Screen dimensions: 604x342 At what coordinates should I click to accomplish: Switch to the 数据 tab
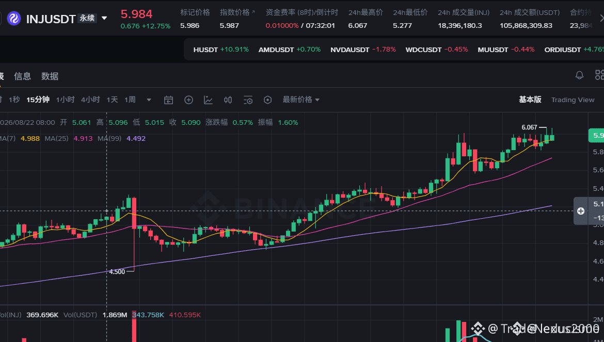(x=50, y=76)
